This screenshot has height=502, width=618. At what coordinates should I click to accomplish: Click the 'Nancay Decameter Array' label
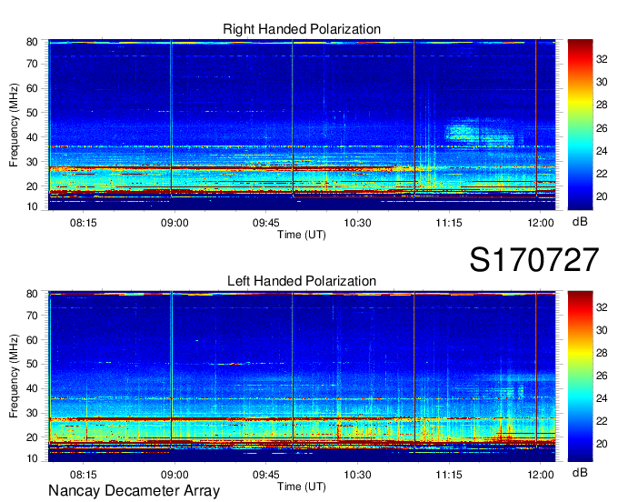pyautogui.click(x=134, y=491)
